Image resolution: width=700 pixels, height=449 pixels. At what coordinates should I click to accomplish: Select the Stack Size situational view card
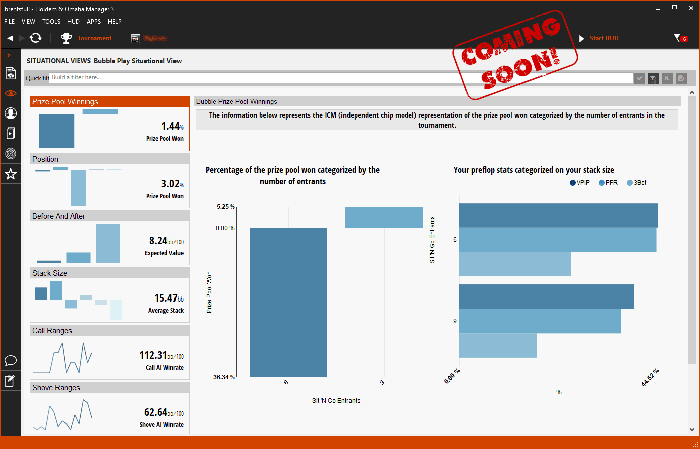tap(109, 294)
